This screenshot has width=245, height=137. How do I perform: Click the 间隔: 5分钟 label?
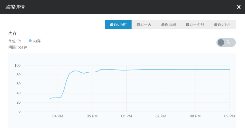pyautogui.click(x=18, y=47)
